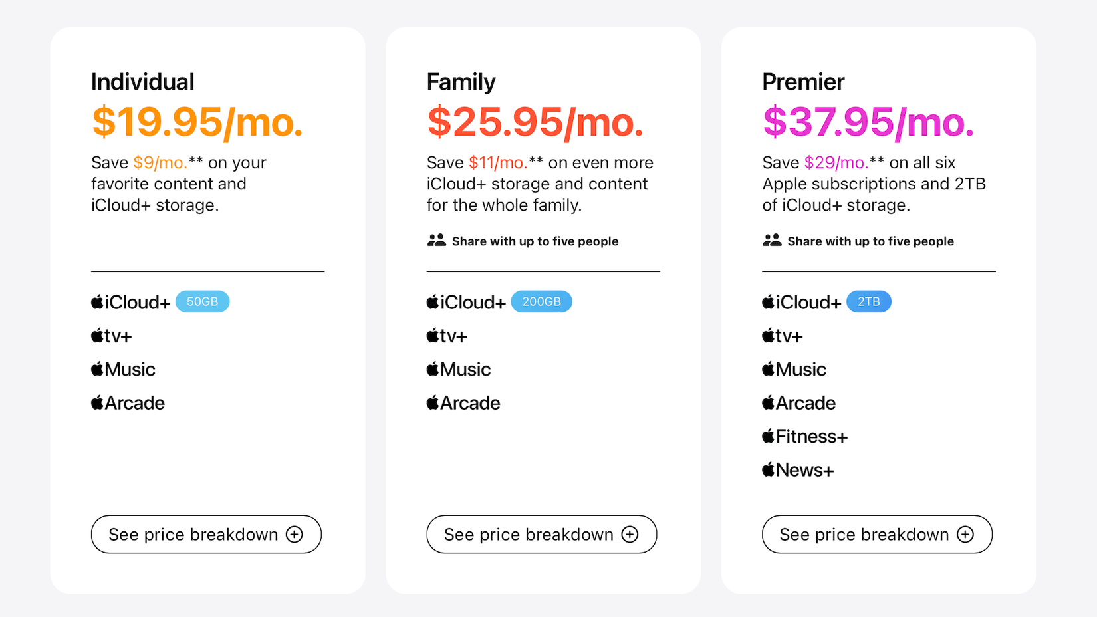Select the 200GB badge in Family plan
This screenshot has width=1097, height=617.
(x=541, y=301)
